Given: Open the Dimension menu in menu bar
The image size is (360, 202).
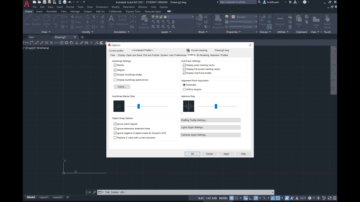Looking at the screenshot, I should [102, 7].
